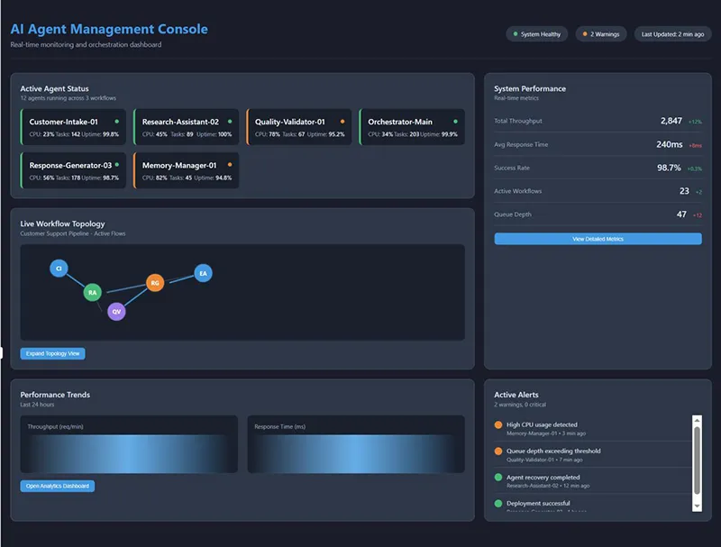Click the status dot on Orchestrator-Main card
This screenshot has height=547, width=721.
pyautogui.click(x=455, y=122)
